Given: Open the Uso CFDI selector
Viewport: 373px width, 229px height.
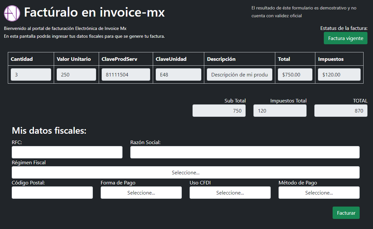Looking at the screenshot, I should (x=230, y=193).
